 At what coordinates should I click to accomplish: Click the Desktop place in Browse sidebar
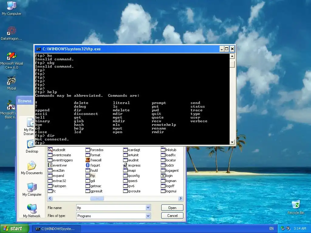32,146
